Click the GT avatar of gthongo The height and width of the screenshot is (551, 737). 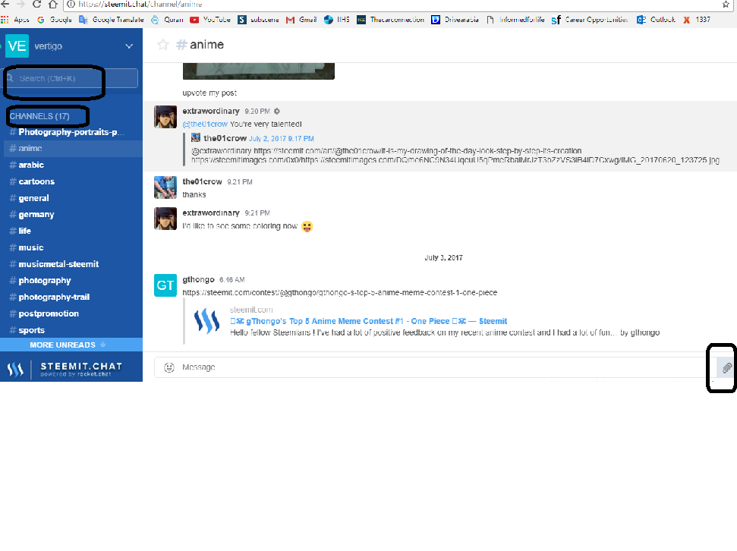point(165,285)
